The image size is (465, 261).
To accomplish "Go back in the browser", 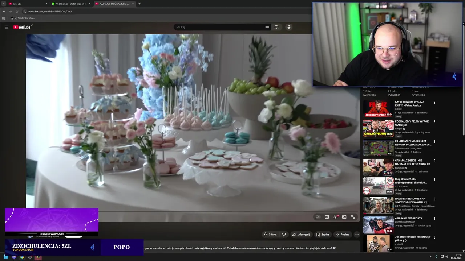I will (x=4, y=11).
